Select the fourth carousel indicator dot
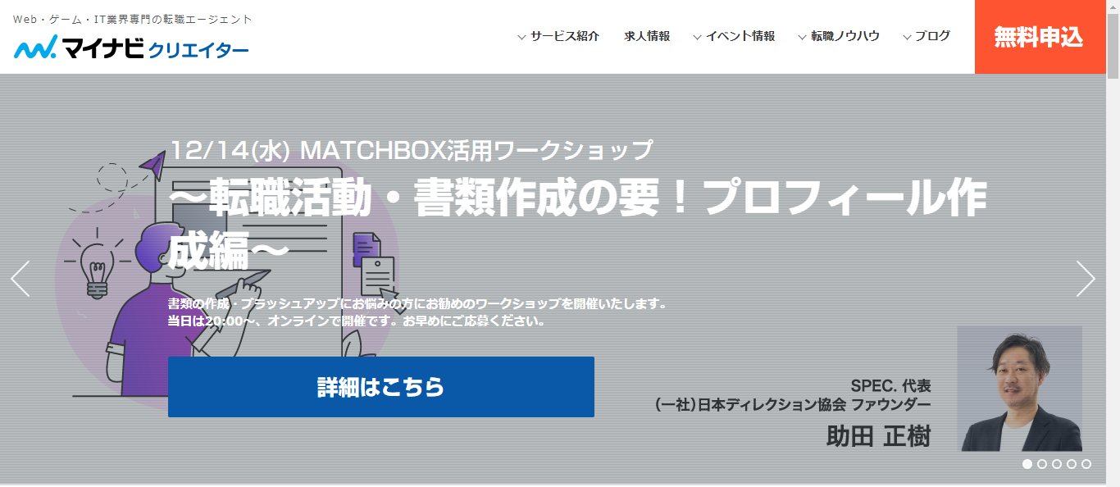 (1072, 464)
